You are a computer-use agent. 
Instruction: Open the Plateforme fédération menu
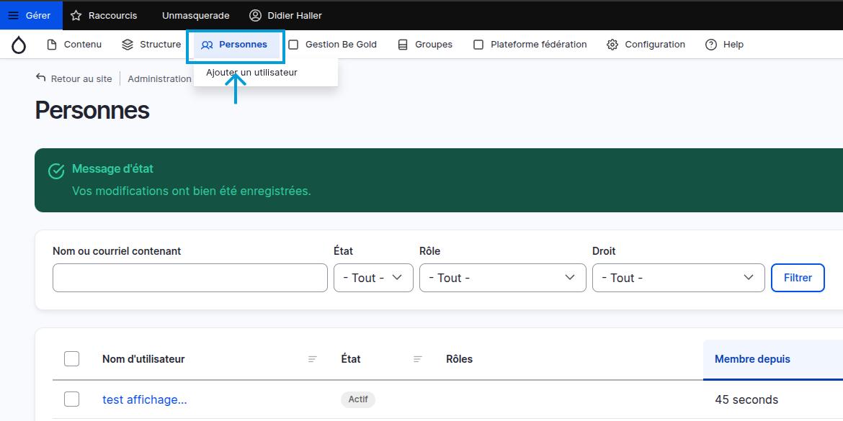coord(530,45)
